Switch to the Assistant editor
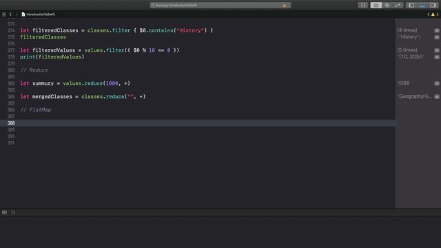Viewport: 441px width, 248px height. click(387, 5)
